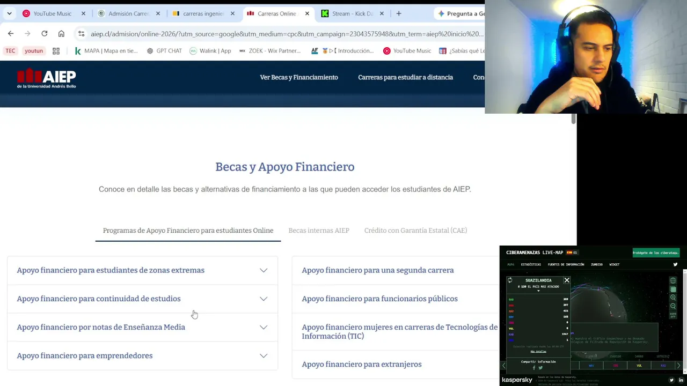Open site information icon in address bar
The image size is (687, 386).
point(81,34)
